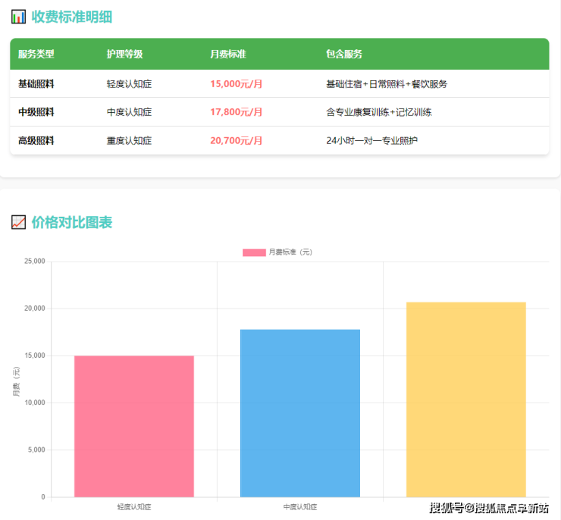The height and width of the screenshot is (520, 561).
Task: Click the 搜狐号@搜狐焦点阜新站 watermark
Action: [x=490, y=508]
